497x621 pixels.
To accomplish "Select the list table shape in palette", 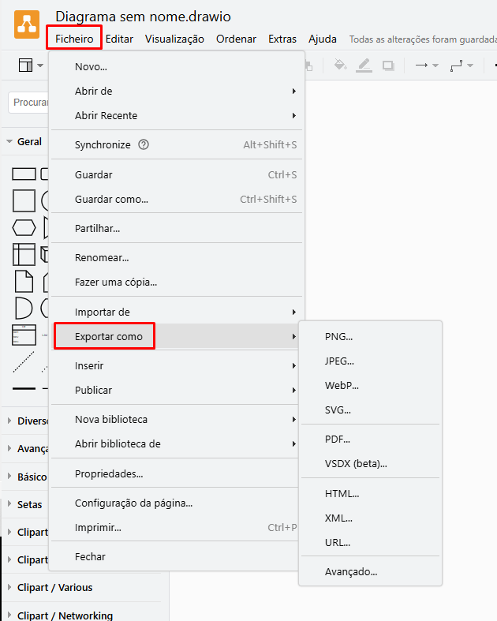I will 24,335.
